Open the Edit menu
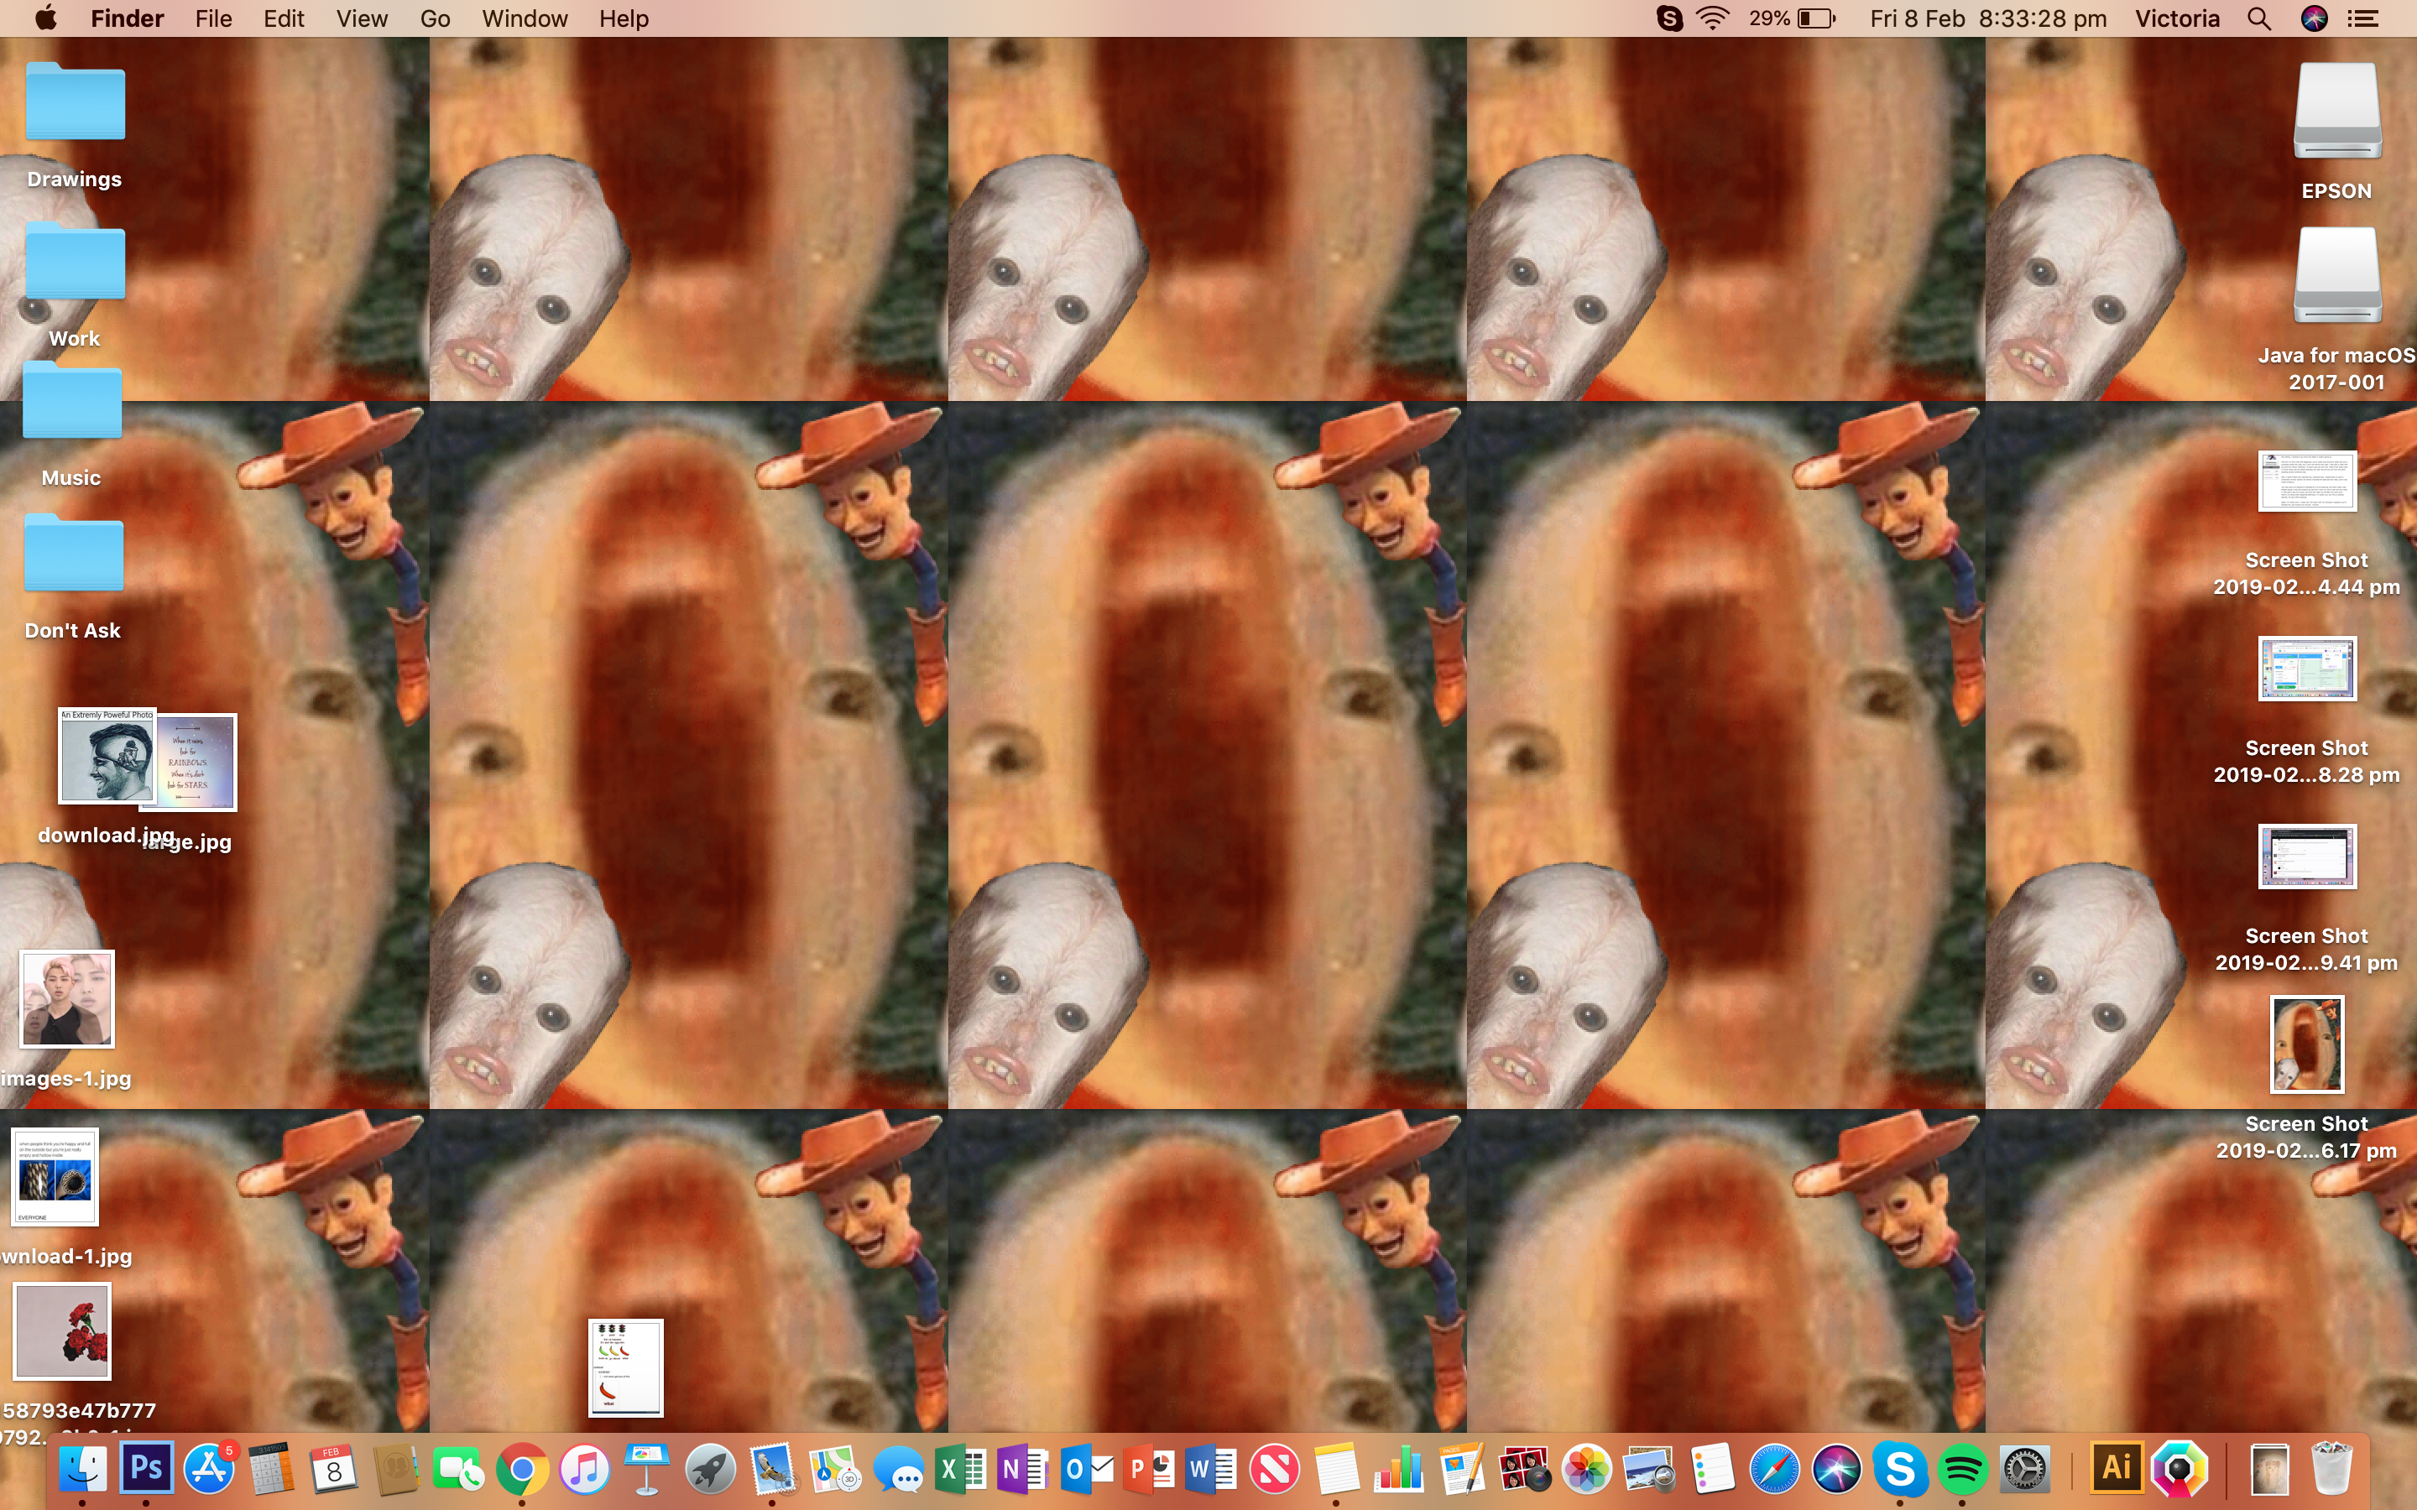2417x1510 pixels. (284, 18)
